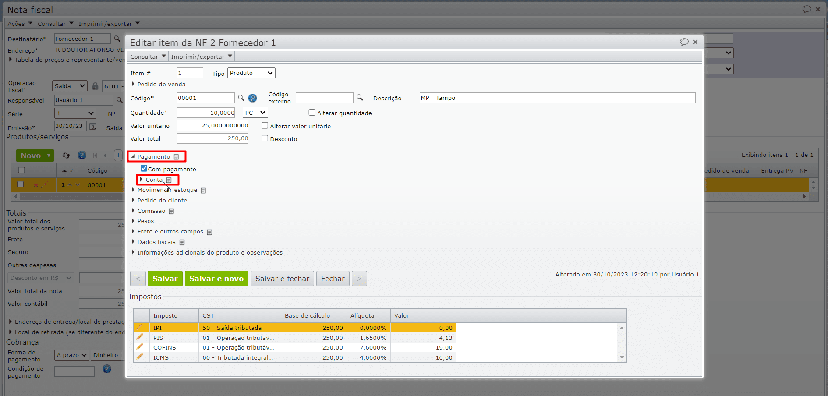828x396 pixels.
Task: Edit the ICMS tax row via pencil icon
Action: tap(139, 357)
